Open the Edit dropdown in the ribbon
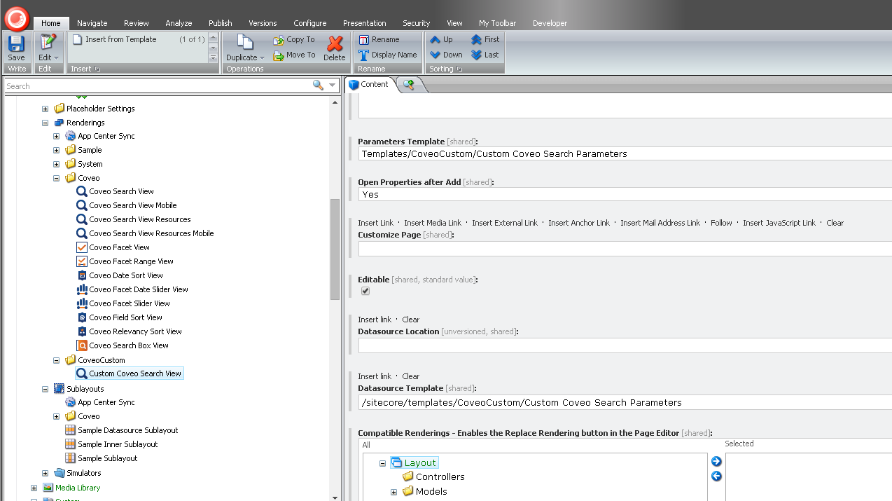 click(48, 48)
